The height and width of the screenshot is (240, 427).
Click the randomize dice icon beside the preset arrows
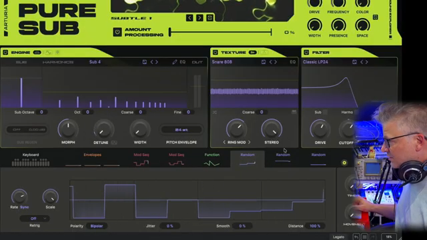point(209,18)
